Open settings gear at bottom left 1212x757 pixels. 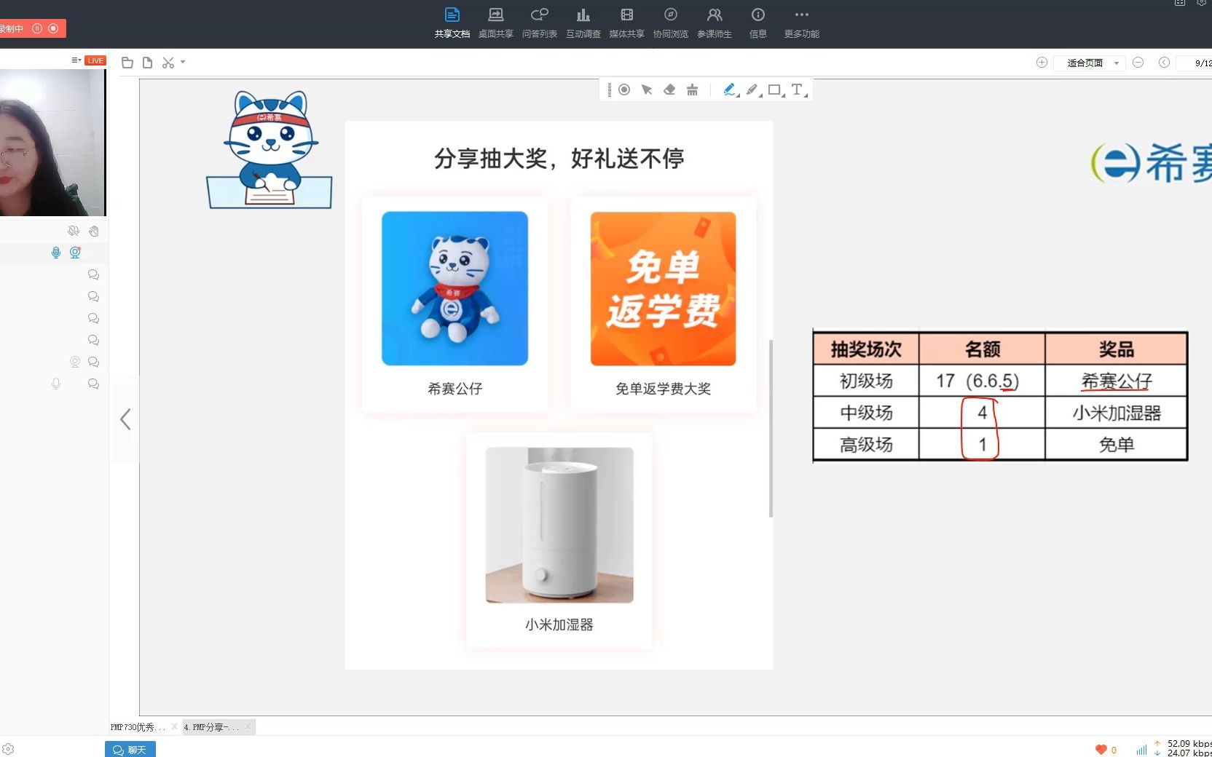(8, 749)
